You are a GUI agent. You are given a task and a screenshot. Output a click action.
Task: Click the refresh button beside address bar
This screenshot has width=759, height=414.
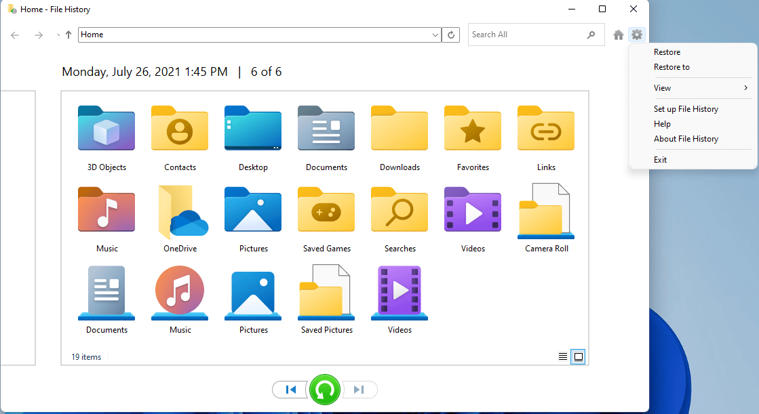click(x=450, y=35)
